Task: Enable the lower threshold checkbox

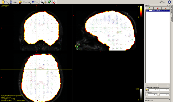Action: click(147, 94)
